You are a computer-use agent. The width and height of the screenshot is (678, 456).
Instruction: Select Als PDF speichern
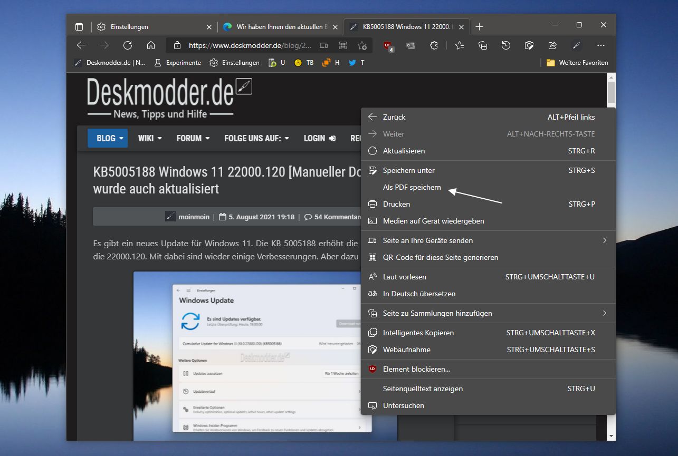point(489,187)
